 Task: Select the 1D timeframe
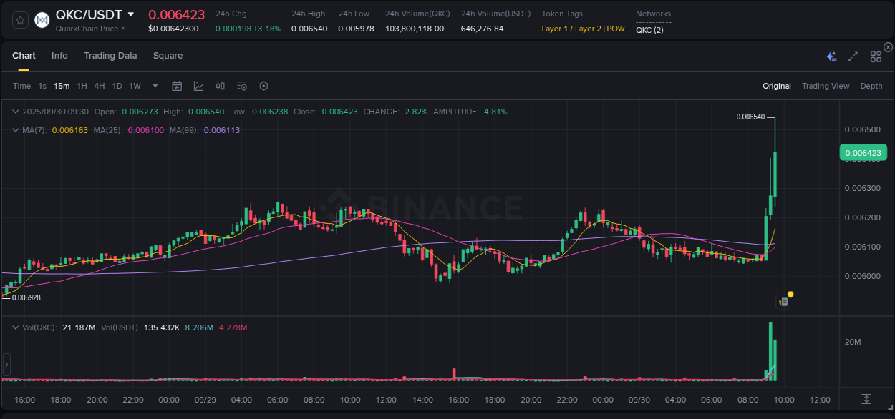[117, 86]
